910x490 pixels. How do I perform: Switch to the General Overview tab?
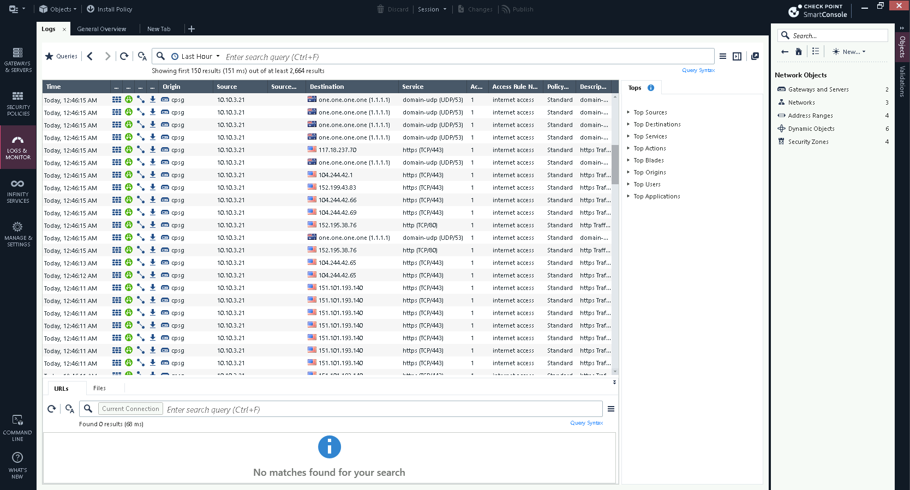[x=101, y=29]
